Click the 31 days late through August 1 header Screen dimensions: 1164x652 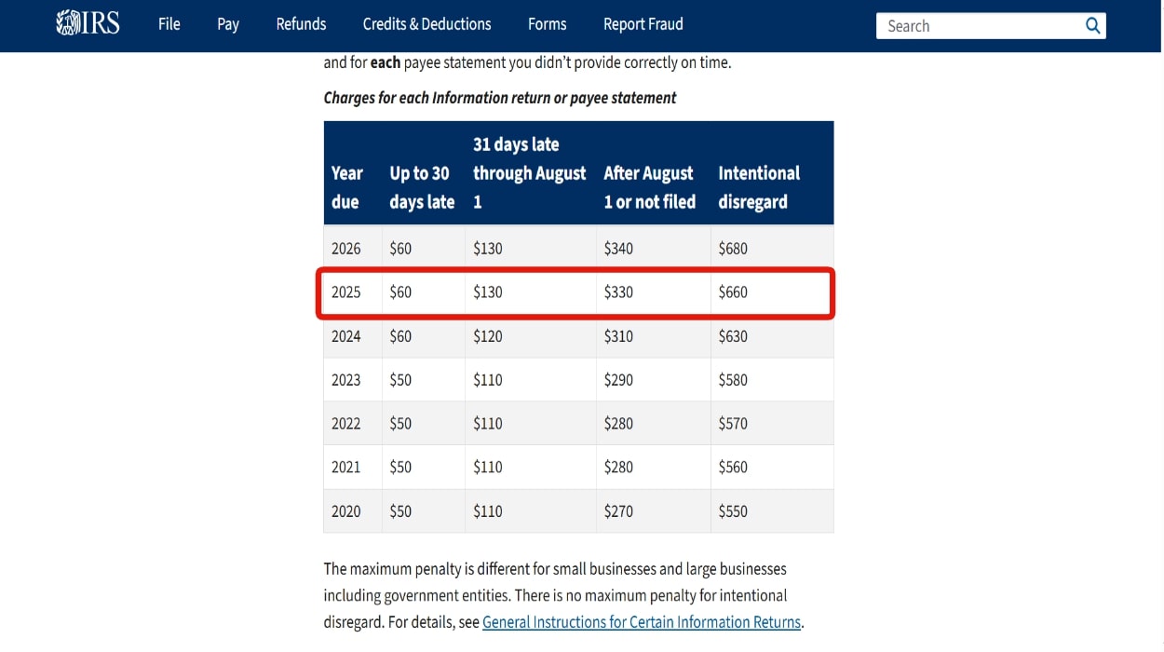(x=529, y=173)
